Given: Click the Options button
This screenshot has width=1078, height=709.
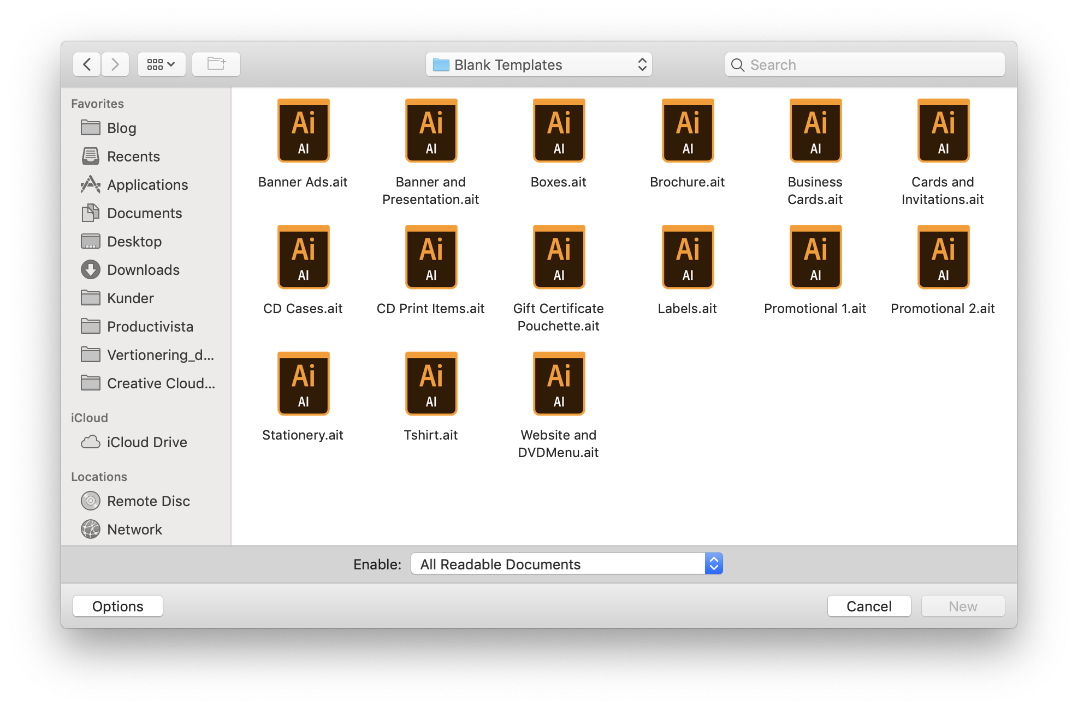Looking at the screenshot, I should (118, 606).
